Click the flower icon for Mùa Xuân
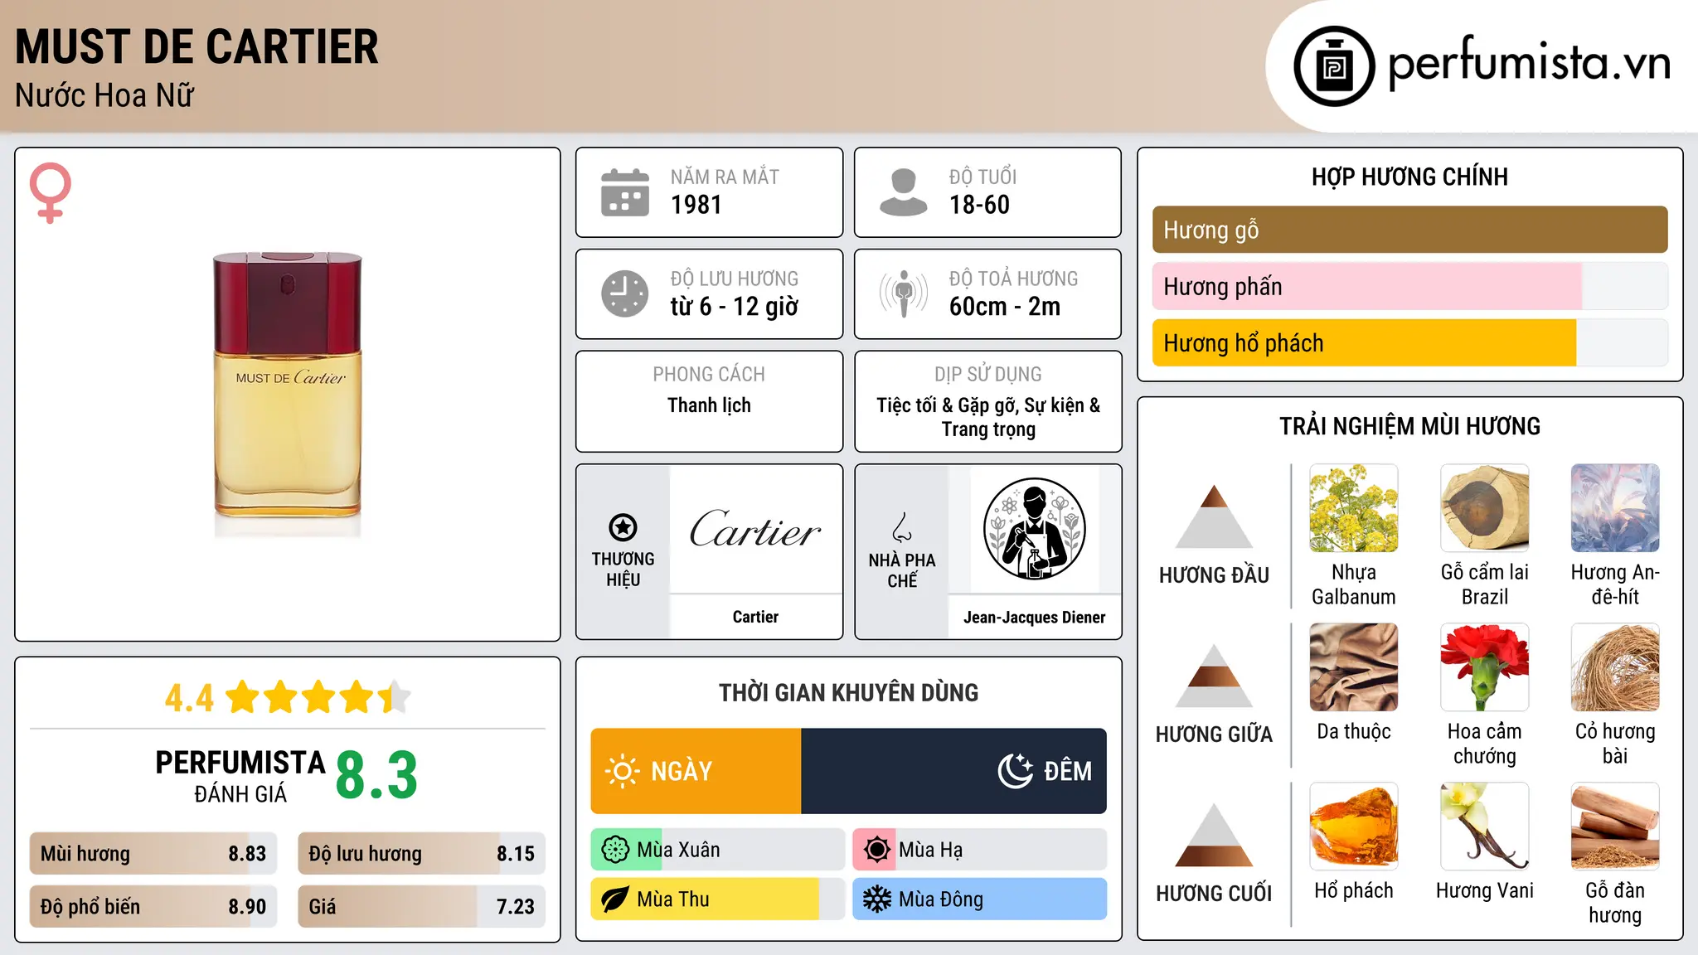This screenshot has height=955, width=1698. point(615,850)
